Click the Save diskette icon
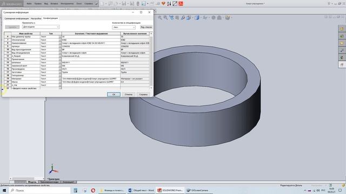Viewport: 346px width, 194px height. (124, 4)
